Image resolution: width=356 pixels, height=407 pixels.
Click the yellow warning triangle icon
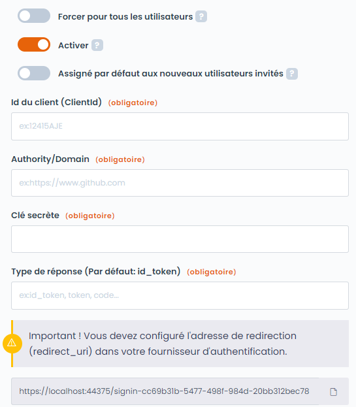point(12,344)
